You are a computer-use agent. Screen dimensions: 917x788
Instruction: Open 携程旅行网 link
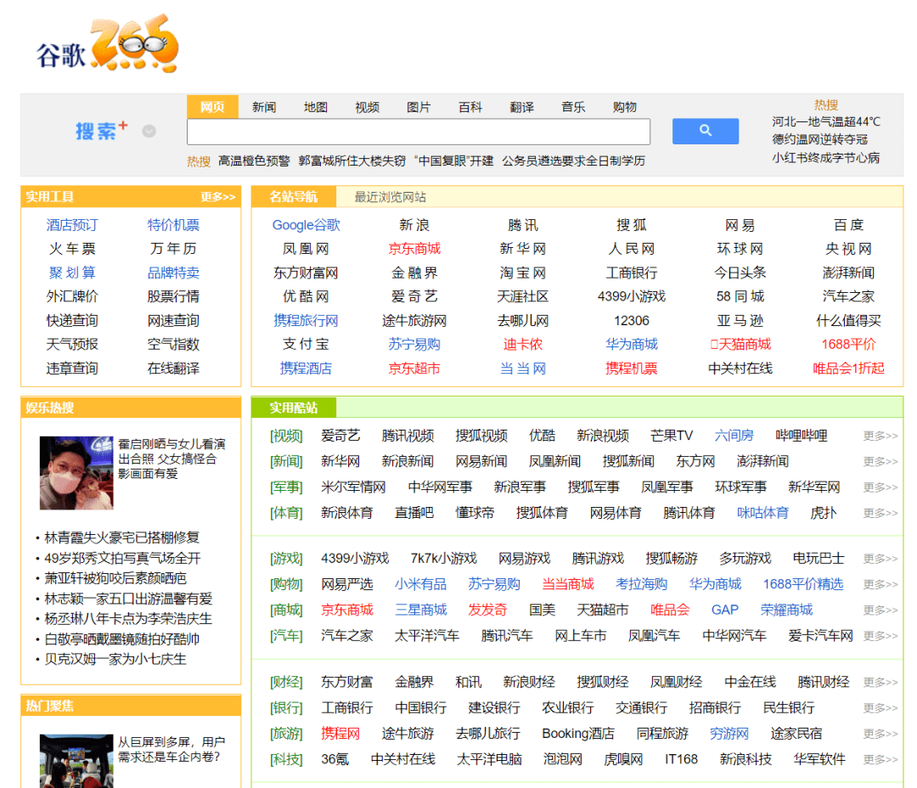(x=306, y=321)
